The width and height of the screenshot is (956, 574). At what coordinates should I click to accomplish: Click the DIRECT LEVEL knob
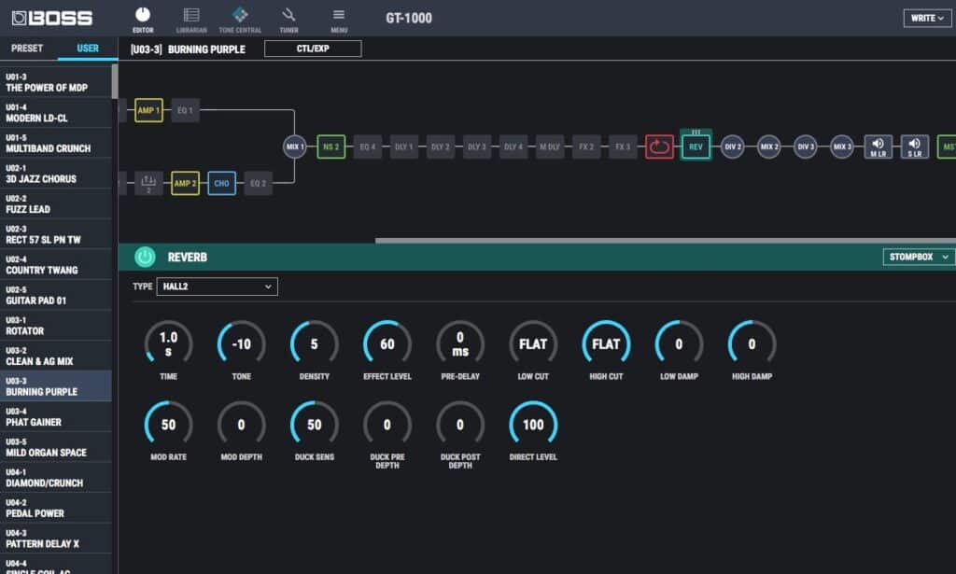tap(533, 425)
